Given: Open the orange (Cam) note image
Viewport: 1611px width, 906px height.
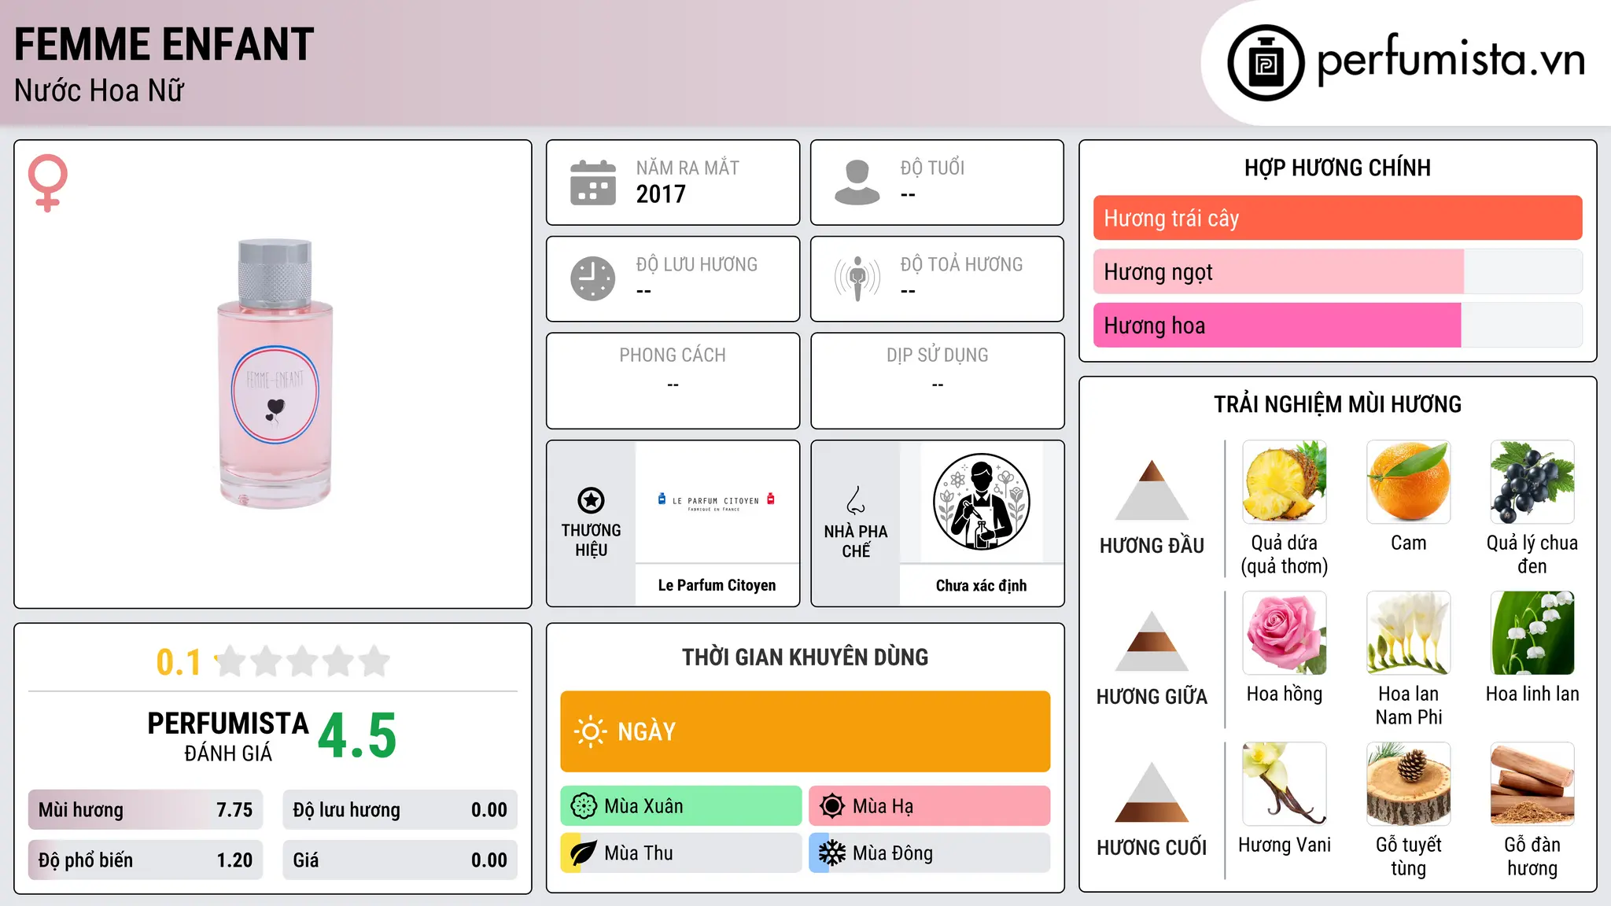Looking at the screenshot, I should point(1409,482).
